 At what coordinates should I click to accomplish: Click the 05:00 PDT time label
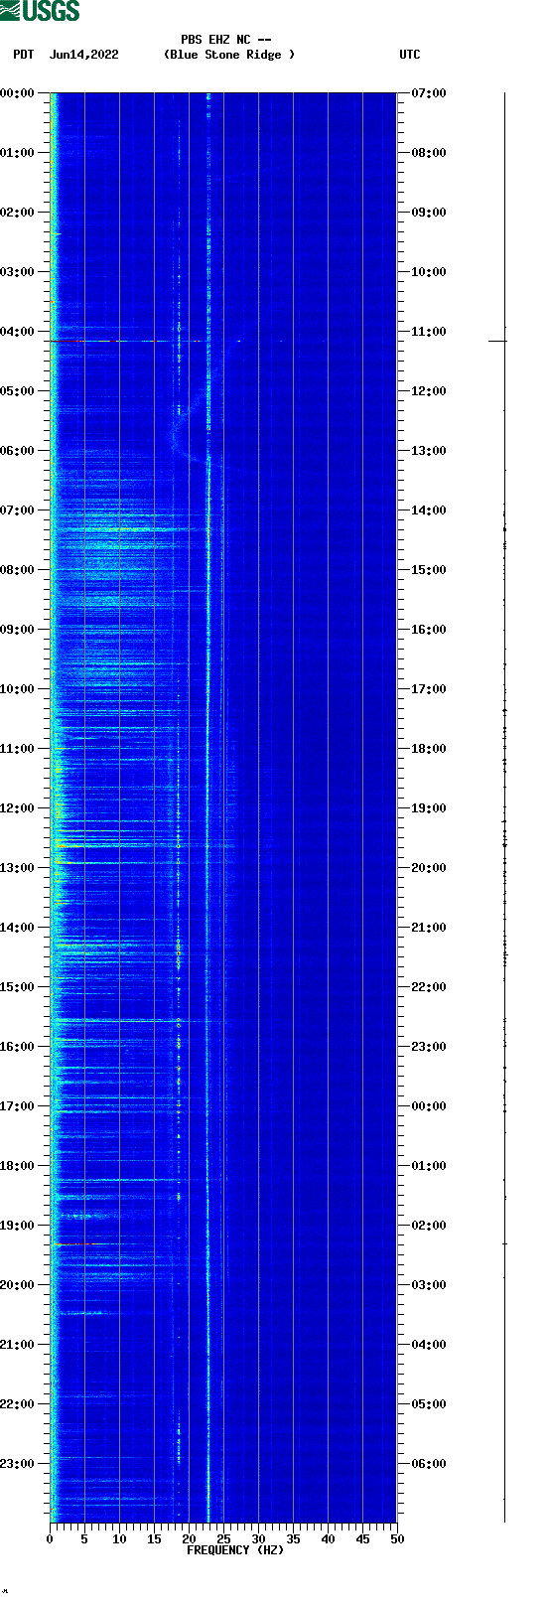coord(18,391)
